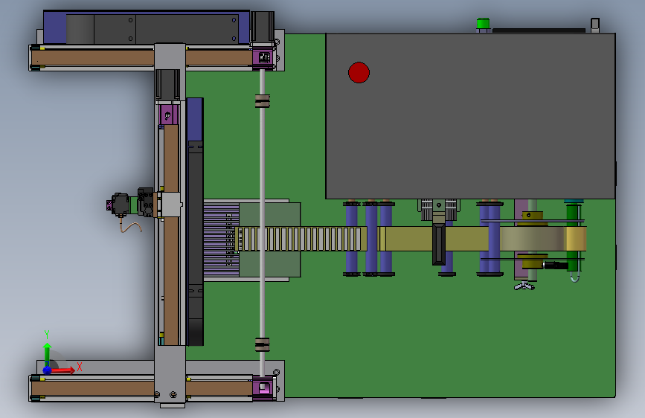This screenshot has width=645, height=418.
Task: Click the purple bracket at top rail end
Action: pyautogui.click(x=263, y=57)
